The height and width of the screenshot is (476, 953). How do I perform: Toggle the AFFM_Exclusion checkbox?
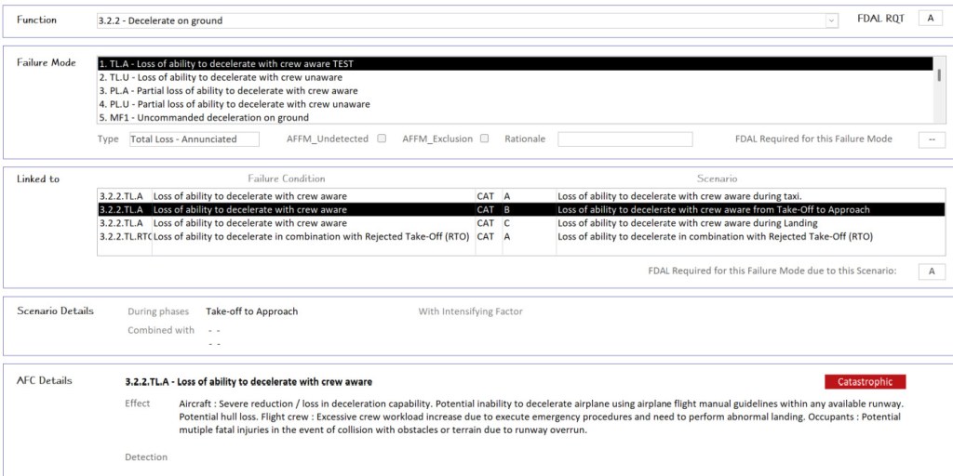pyautogui.click(x=484, y=139)
